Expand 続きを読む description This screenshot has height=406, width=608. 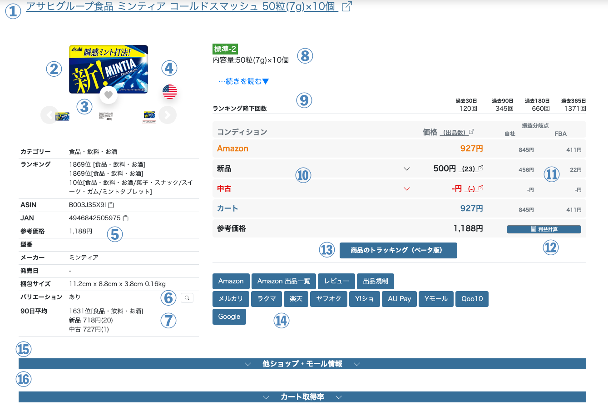pos(244,81)
